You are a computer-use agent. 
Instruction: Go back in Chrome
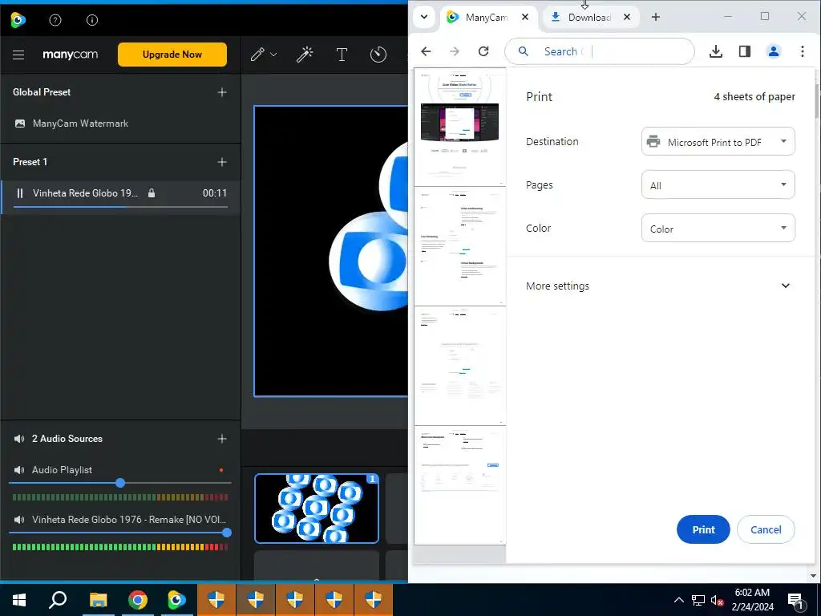(427, 51)
